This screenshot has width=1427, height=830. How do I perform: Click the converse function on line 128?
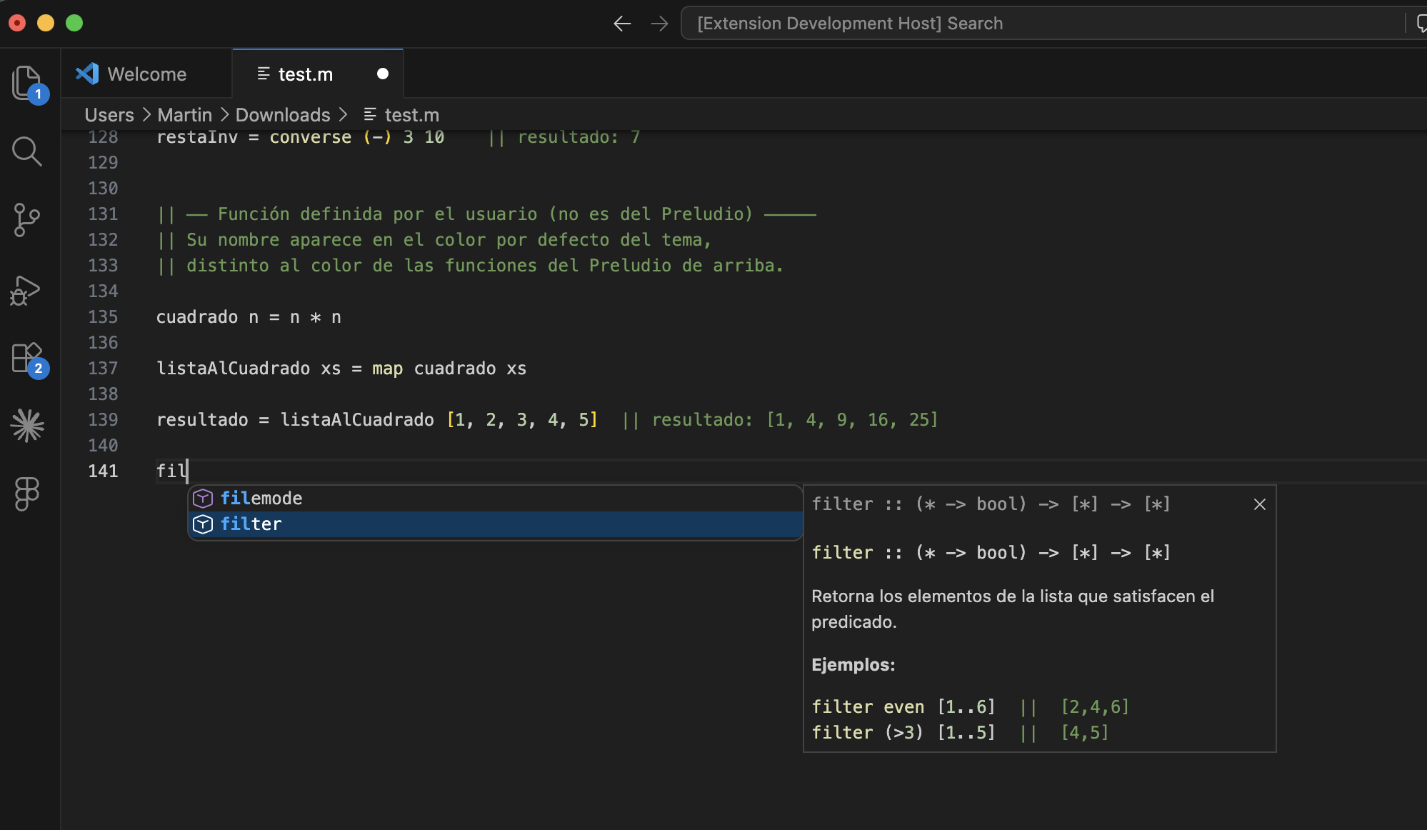[x=311, y=137]
